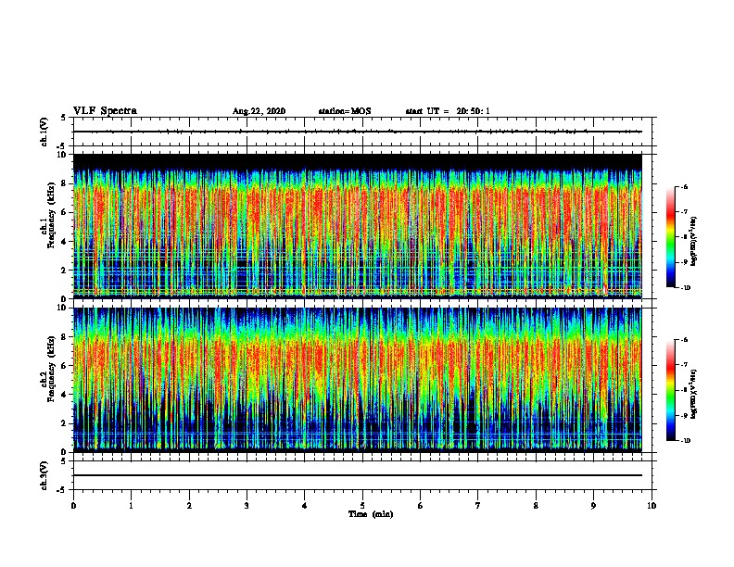Click time-axis tick label "4"
The image size is (734, 567).
[x=305, y=506]
